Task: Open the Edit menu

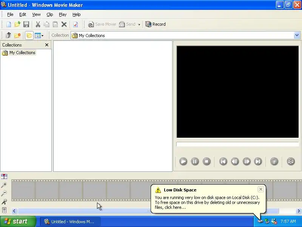Action: pos(23,14)
